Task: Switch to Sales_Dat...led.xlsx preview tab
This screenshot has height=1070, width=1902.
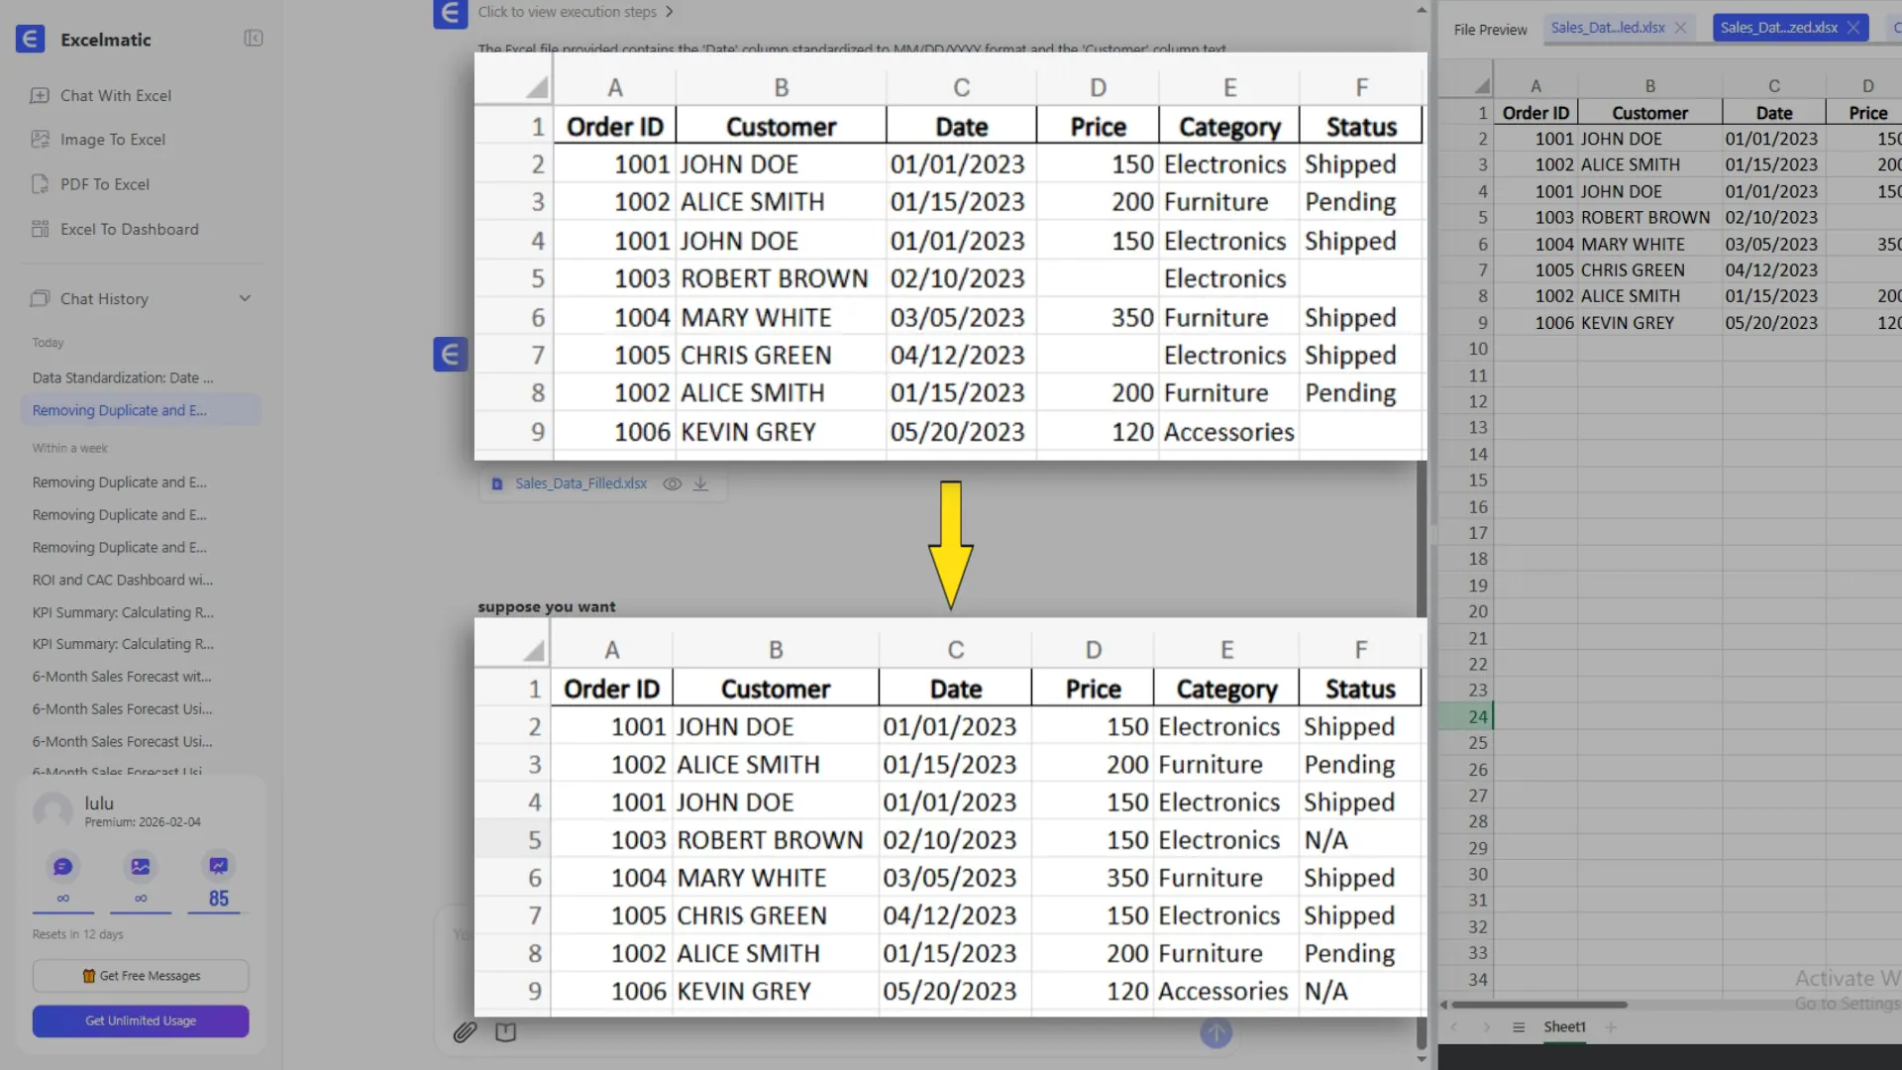Action: tap(1607, 28)
